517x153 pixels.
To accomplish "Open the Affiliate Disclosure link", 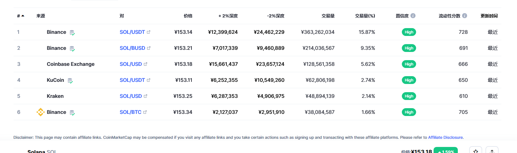I will point(446,137).
